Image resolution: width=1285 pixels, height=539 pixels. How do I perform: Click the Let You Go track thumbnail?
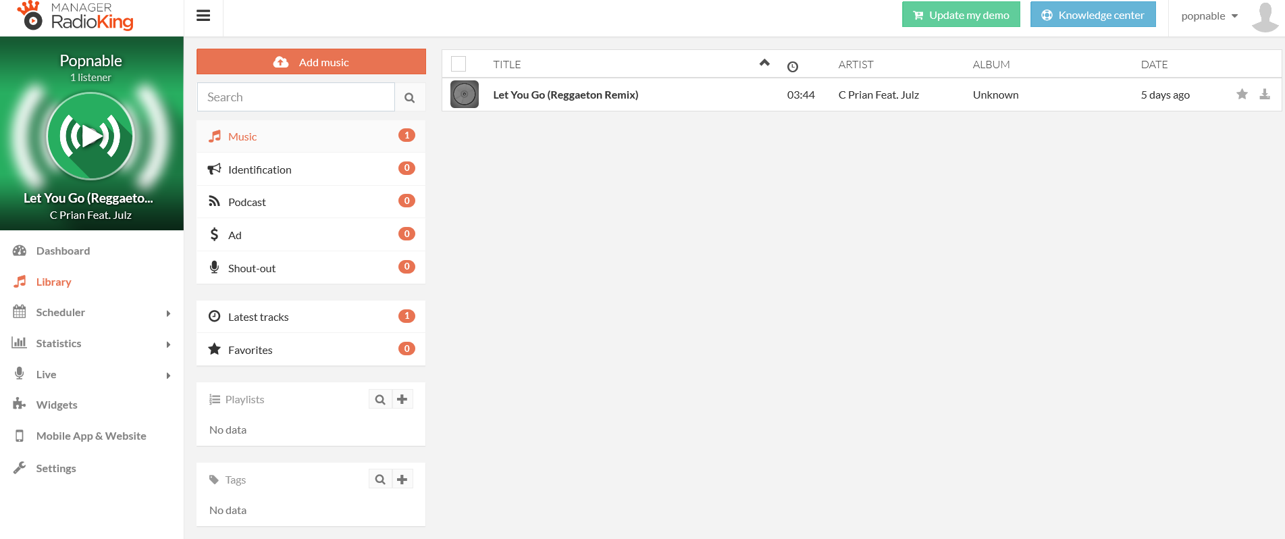point(465,95)
